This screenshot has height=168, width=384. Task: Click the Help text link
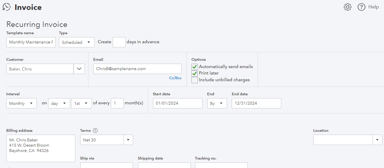click(373, 7)
